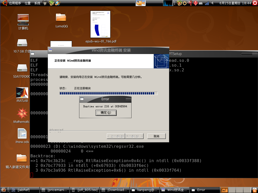Open window menu icon of Wind installer
Screen dimensions: 258x193
50,50
